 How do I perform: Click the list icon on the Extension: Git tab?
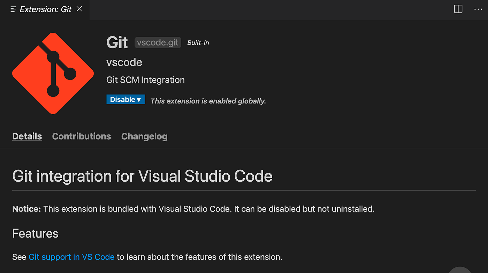(x=13, y=9)
